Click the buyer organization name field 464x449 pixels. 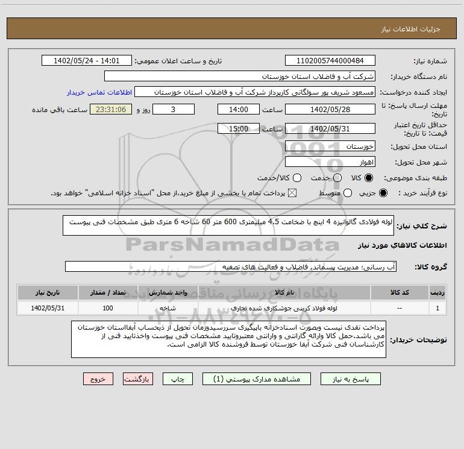[x=240, y=76]
